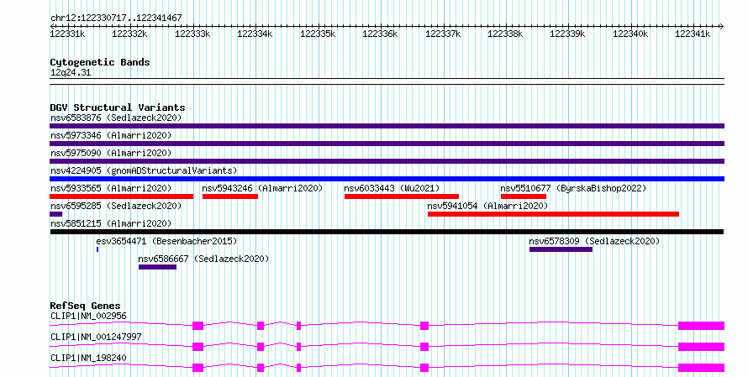Select the purple bar under nsv6586667

(x=157, y=267)
